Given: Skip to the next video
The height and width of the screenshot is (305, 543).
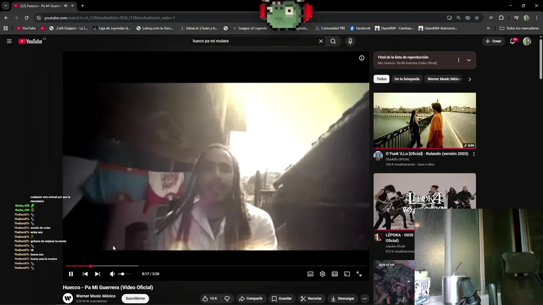Looking at the screenshot, I should point(97,274).
